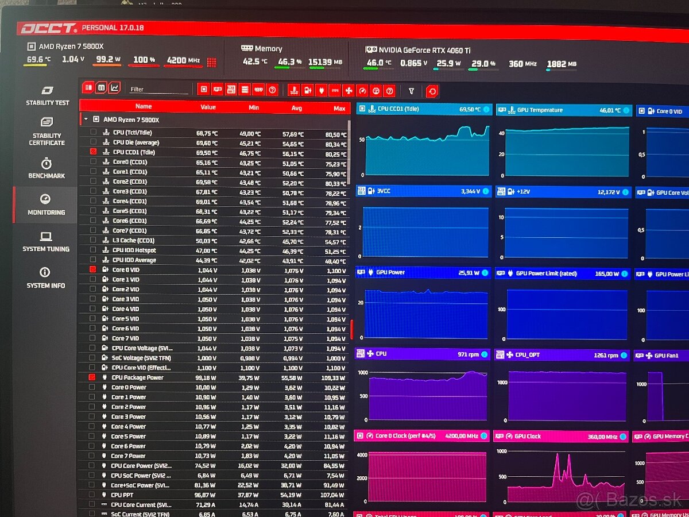Uncheck the CPU CCD1 (Tdie) checkbox
Screen dimensions: 689x517
[93, 152]
